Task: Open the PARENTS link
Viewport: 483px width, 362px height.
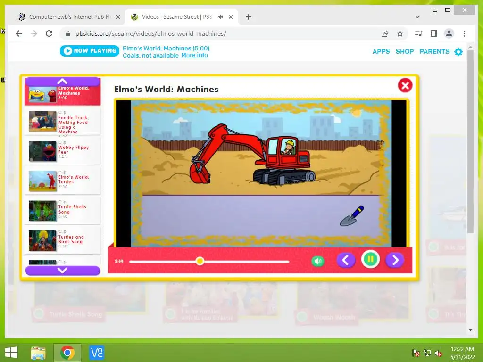Action: [434, 51]
